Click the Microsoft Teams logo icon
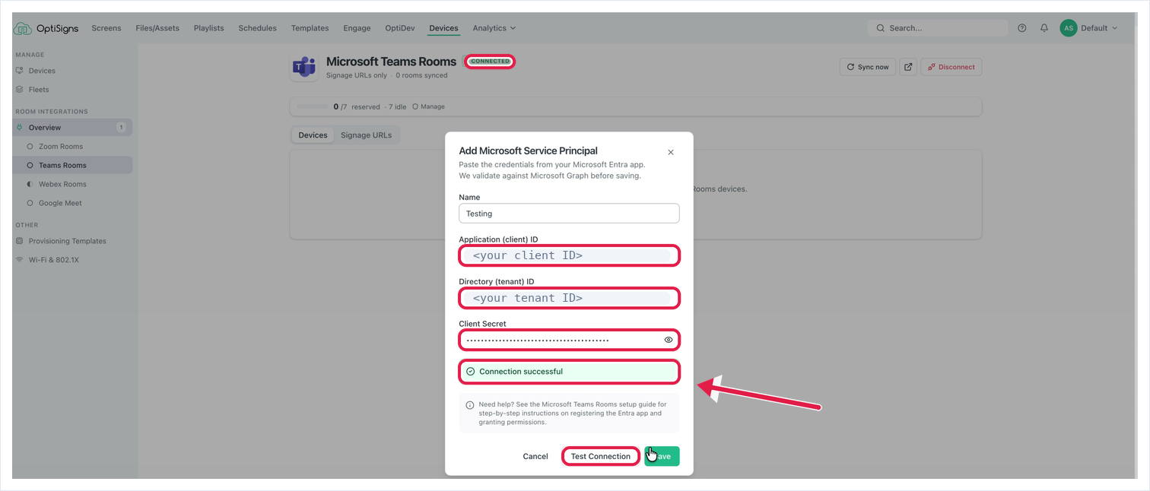Viewport: 1150px width, 491px height. tap(304, 67)
